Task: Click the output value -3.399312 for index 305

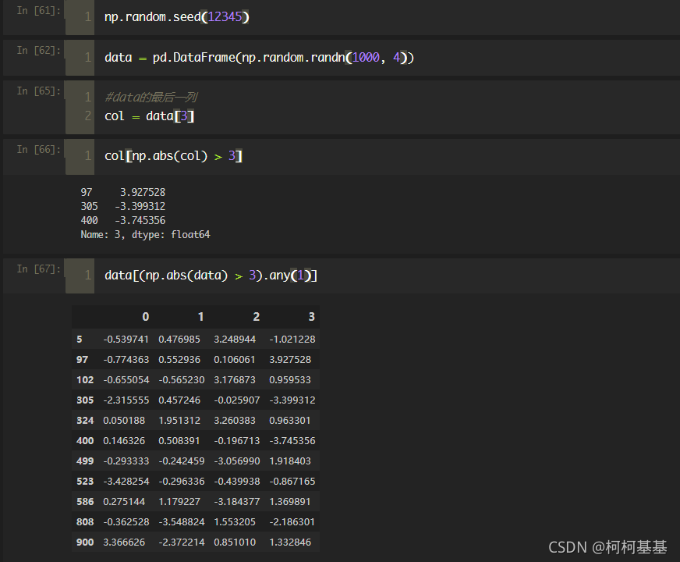Action: click(x=140, y=206)
